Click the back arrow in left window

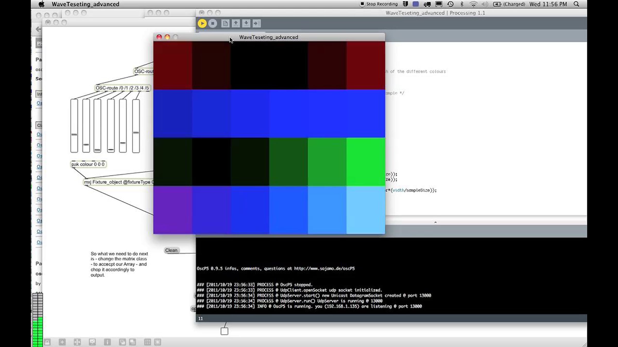point(39,29)
